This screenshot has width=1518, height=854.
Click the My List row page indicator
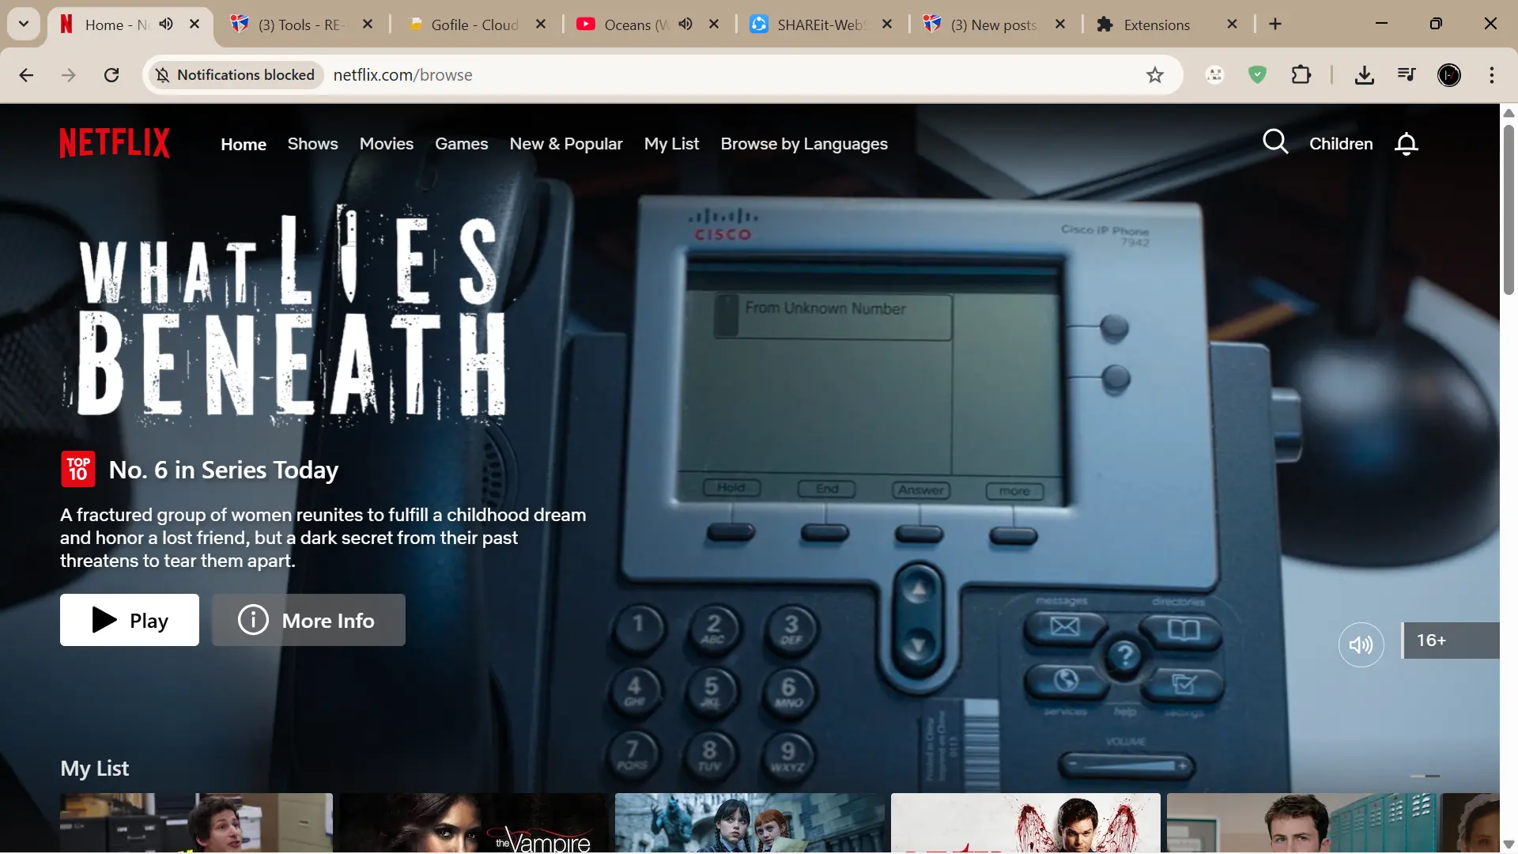(1425, 776)
